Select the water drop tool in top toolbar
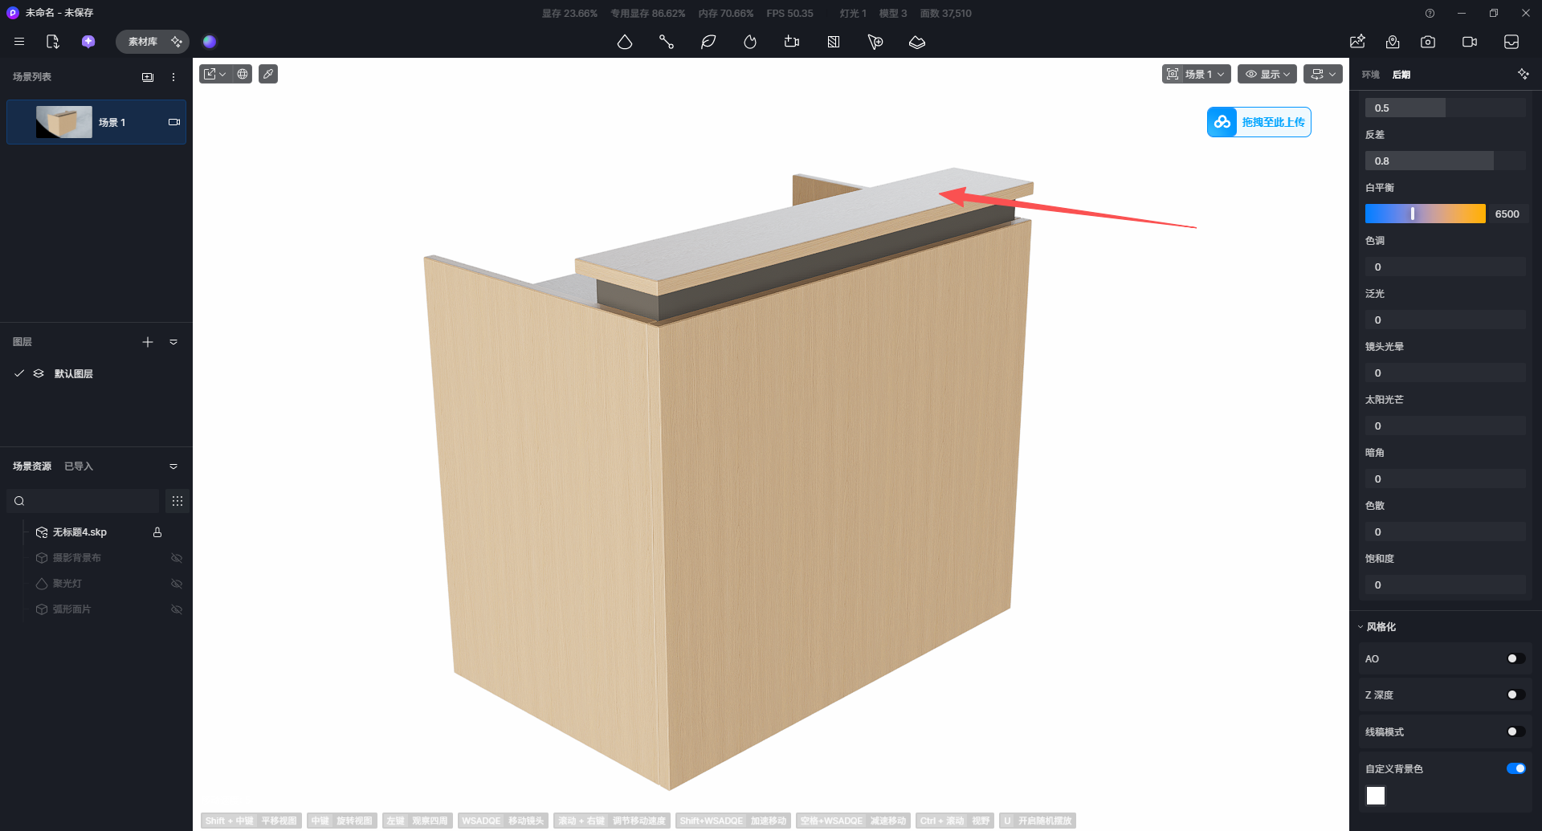1542x831 pixels. (625, 42)
